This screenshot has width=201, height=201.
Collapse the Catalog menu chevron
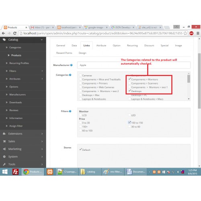(x=42, y=40)
